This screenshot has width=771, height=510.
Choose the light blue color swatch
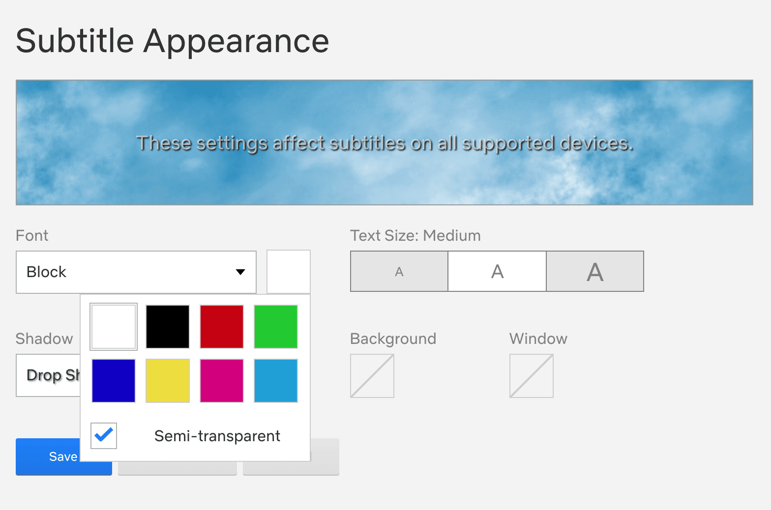click(x=276, y=381)
